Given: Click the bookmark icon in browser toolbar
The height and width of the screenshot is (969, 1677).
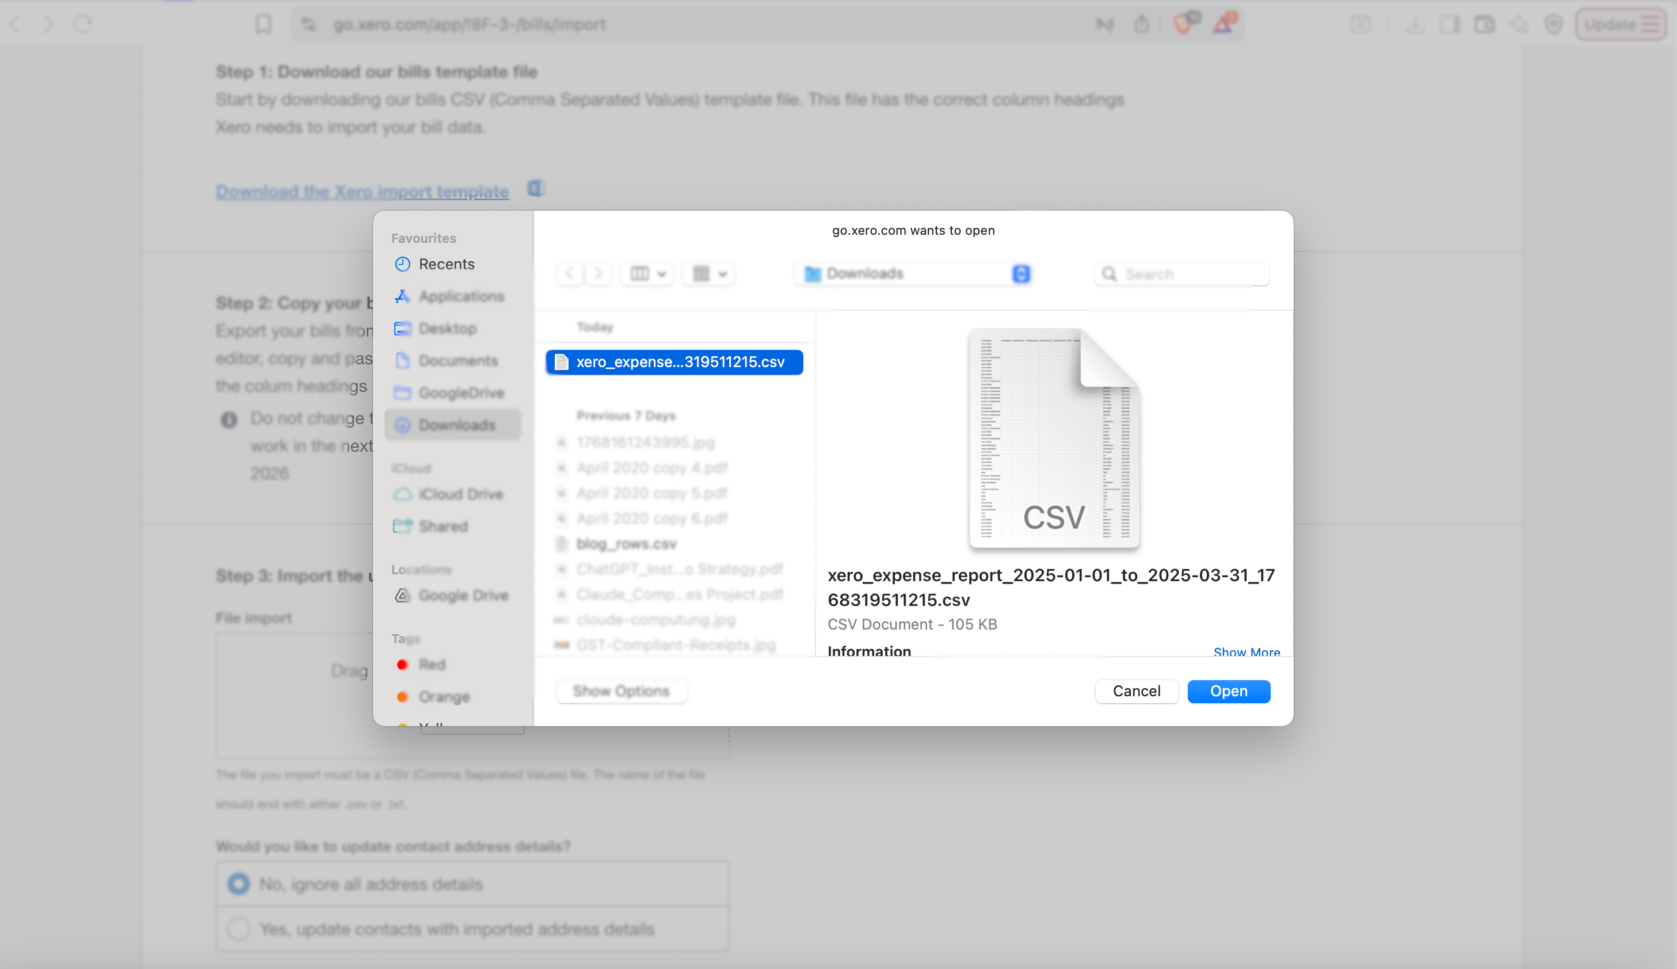Looking at the screenshot, I should tap(264, 25).
